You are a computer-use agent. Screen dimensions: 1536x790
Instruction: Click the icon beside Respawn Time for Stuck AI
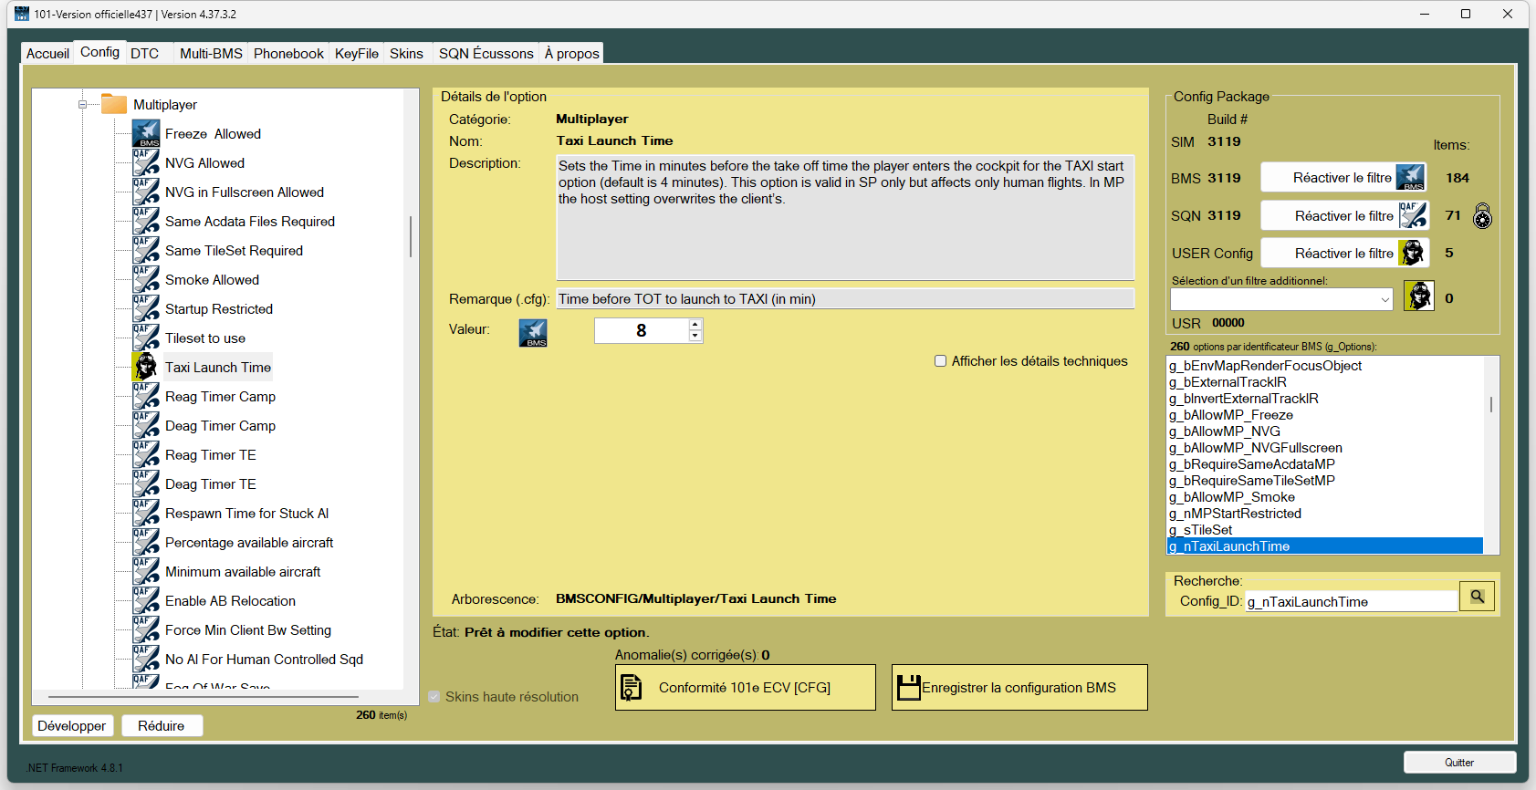pyautogui.click(x=146, y=514)
